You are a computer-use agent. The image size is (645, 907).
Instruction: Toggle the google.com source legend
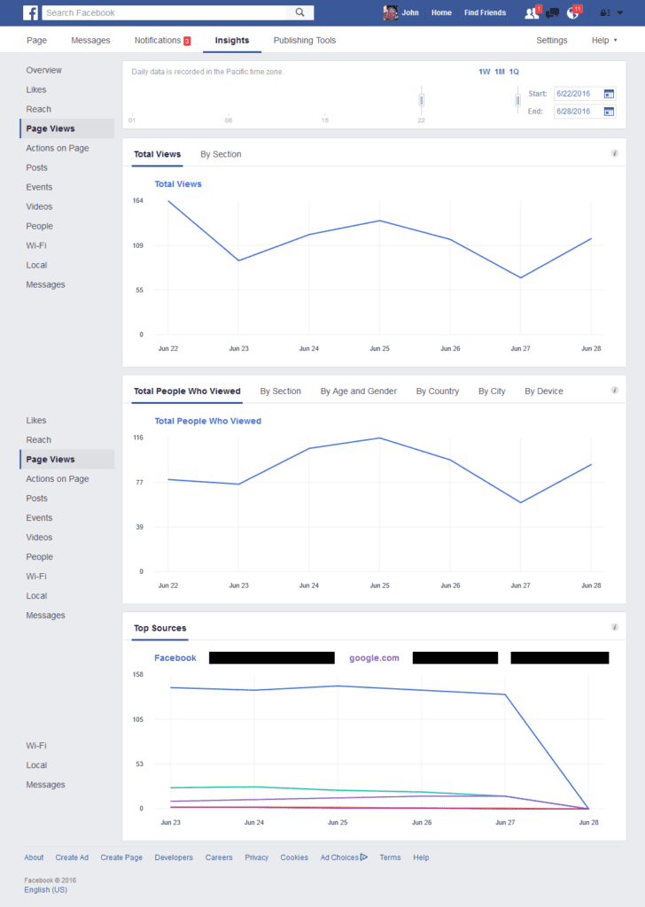(374, 658)
